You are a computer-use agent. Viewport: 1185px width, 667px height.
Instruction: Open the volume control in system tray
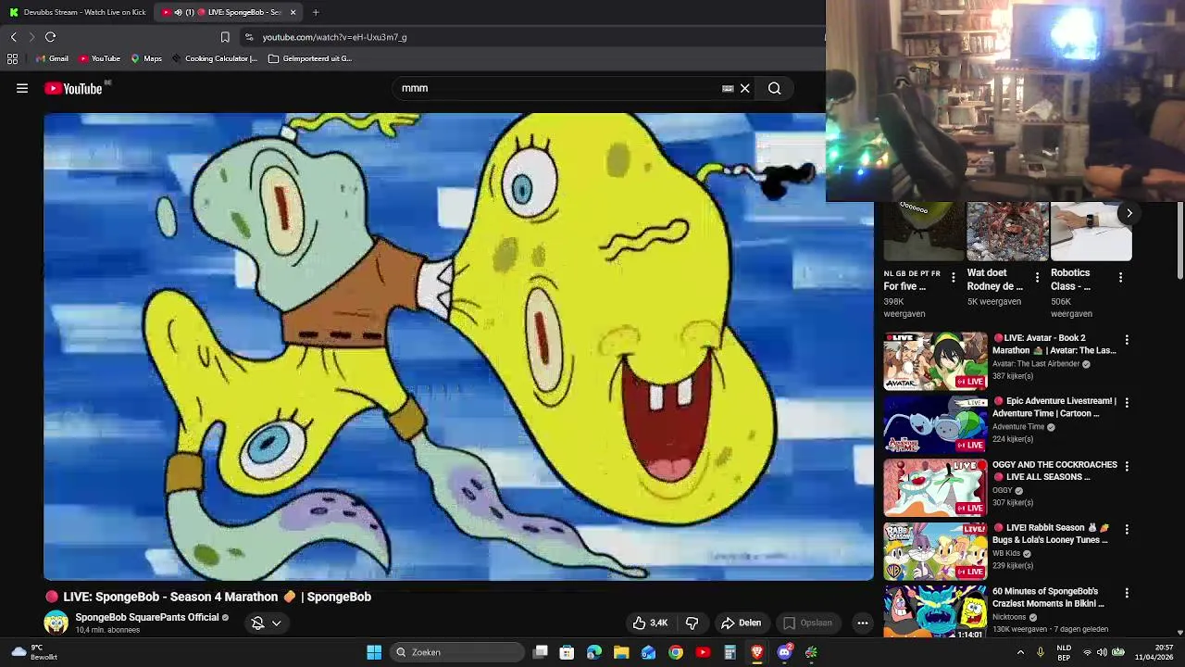[1103, 652]
